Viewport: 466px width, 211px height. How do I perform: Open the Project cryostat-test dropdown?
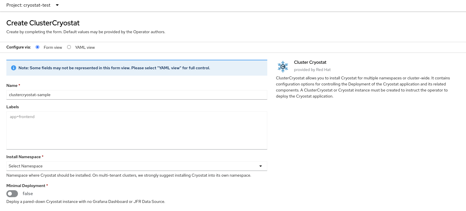click(32, 5)
